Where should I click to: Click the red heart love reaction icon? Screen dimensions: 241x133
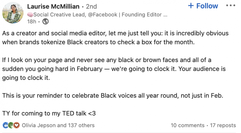[x=17, y=125]
